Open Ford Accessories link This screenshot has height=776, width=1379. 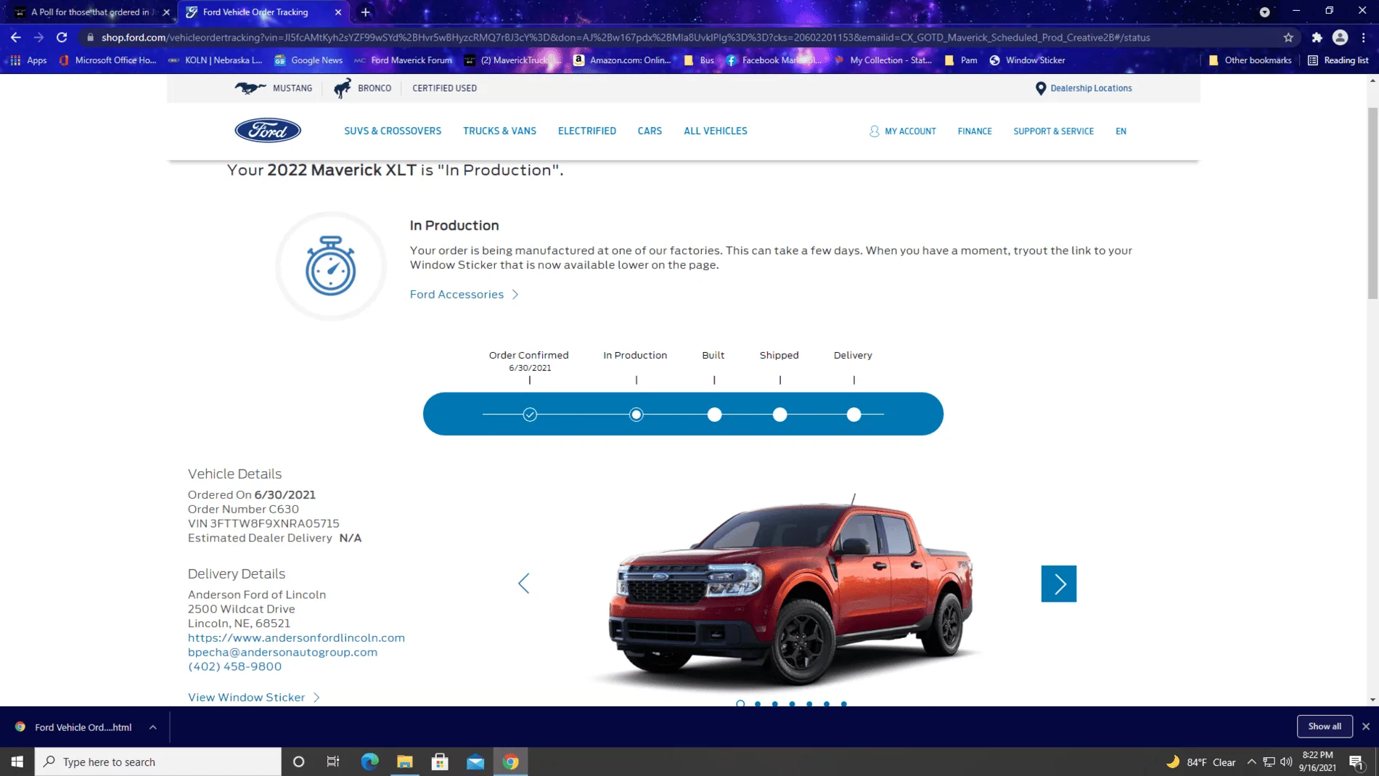pyautogui.click(x=465, y=294)
